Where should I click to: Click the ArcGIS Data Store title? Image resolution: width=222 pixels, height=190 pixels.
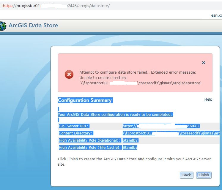(x=33, y=25)
